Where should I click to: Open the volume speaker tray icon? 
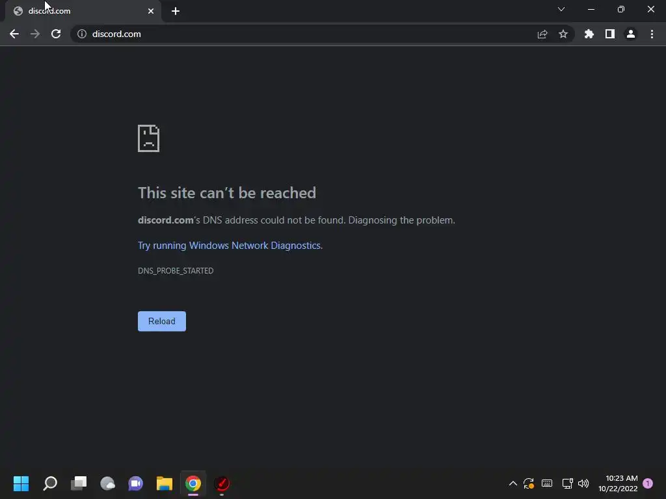pos(583,483)
